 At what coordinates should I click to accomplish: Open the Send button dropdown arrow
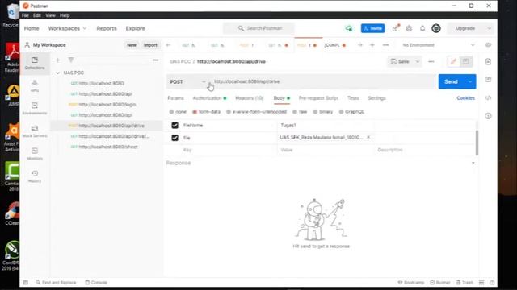tap(470, 81)
